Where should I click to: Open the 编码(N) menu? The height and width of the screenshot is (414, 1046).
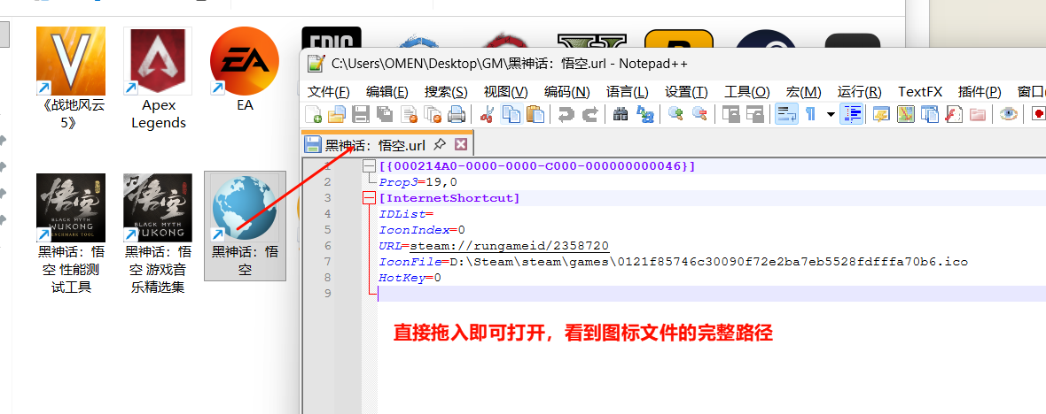coord(566,92)
